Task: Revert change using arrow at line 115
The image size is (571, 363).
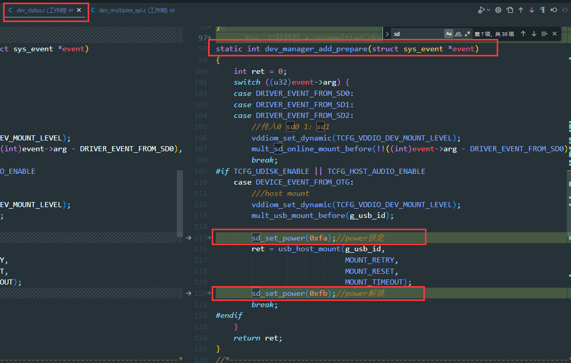Action: [x=189, y=238]
